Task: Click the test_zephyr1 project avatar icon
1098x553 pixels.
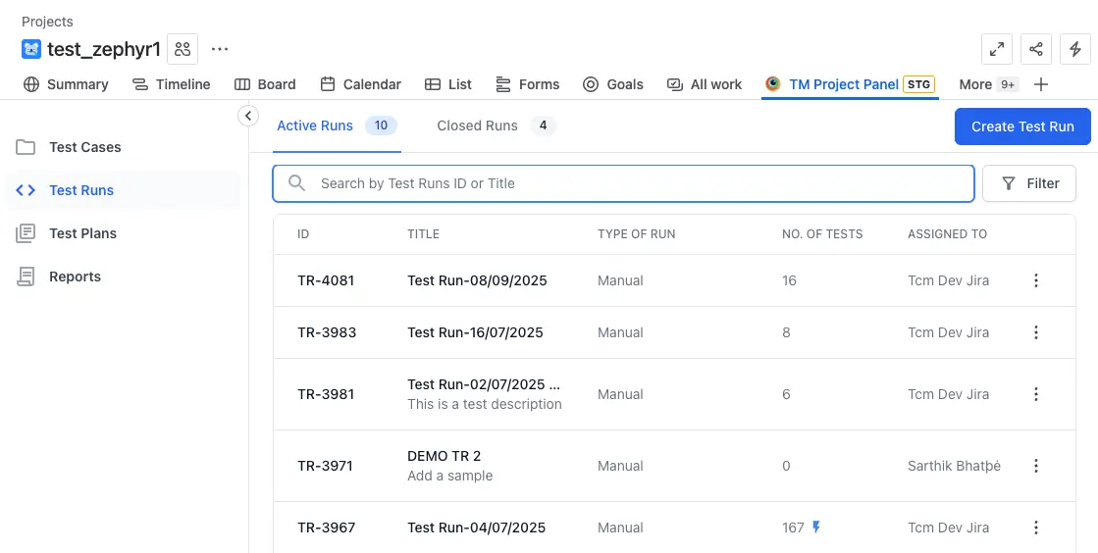Action: pyautogui.click(x=31, y=49)
